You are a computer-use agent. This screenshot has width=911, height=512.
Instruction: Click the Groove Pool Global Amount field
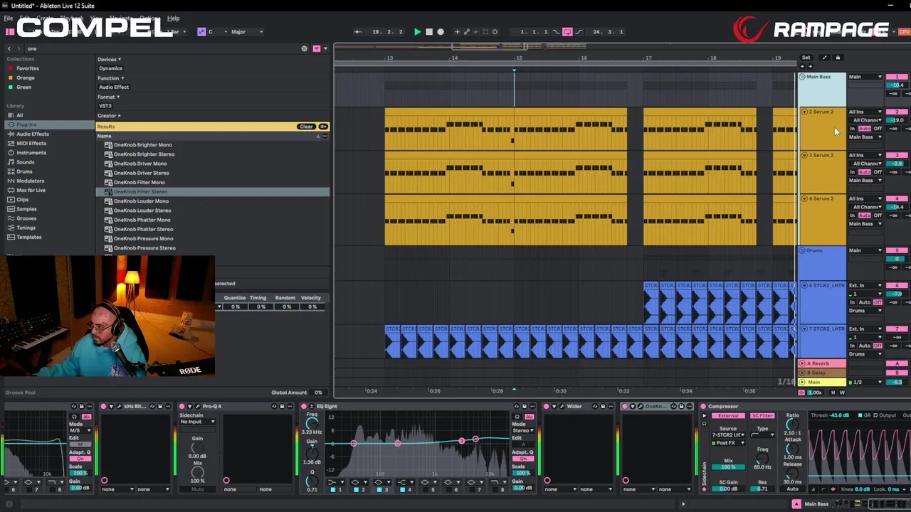click(318, 393)
